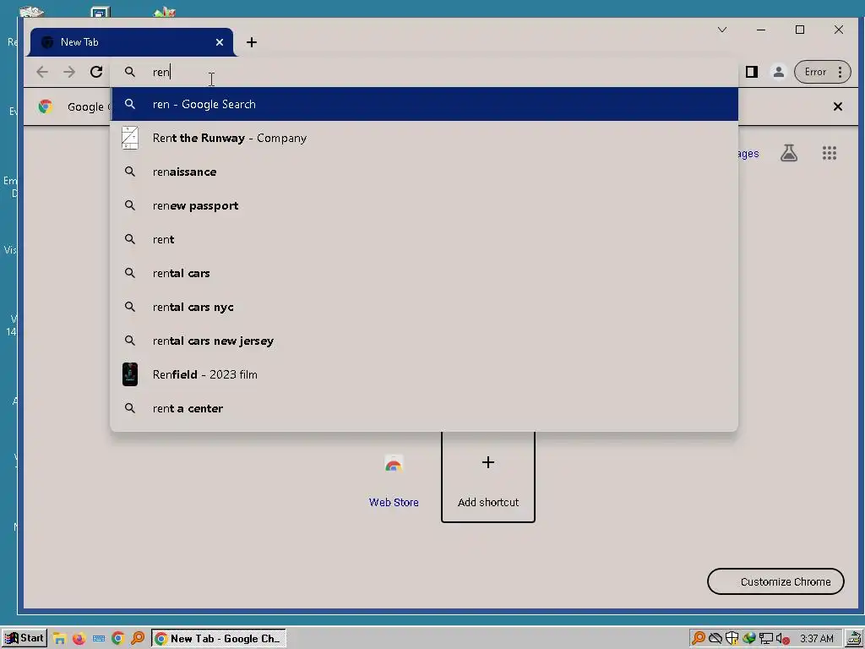Open the magnifier quick launch icon
865x649 pixels.
click(x=138, y=639)
